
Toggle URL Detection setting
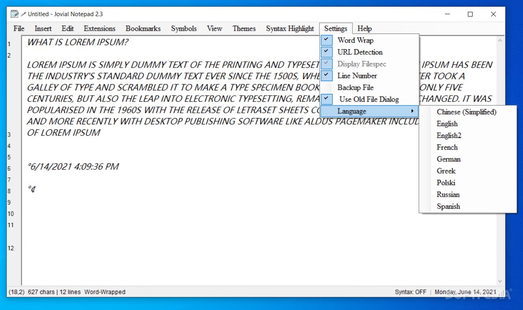click(369, 52)
